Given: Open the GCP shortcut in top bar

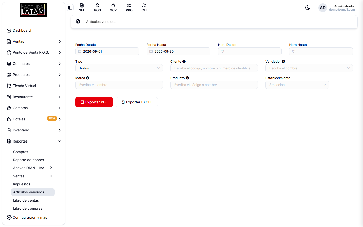Looking at the screenshot, I should 113,8.
